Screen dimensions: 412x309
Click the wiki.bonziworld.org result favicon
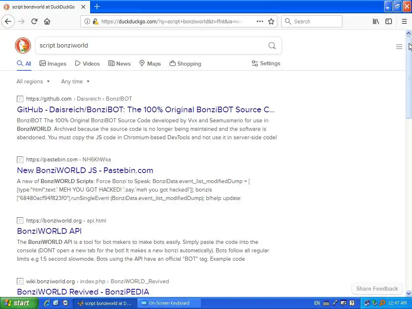coord(20,281)
